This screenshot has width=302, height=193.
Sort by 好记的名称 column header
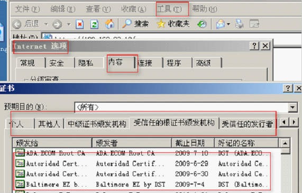246,143
